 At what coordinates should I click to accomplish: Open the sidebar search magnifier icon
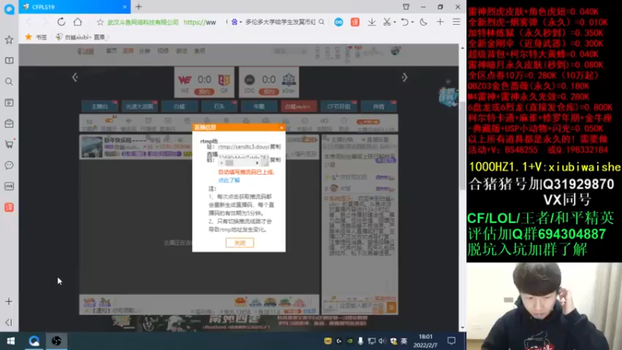(9, 82)
